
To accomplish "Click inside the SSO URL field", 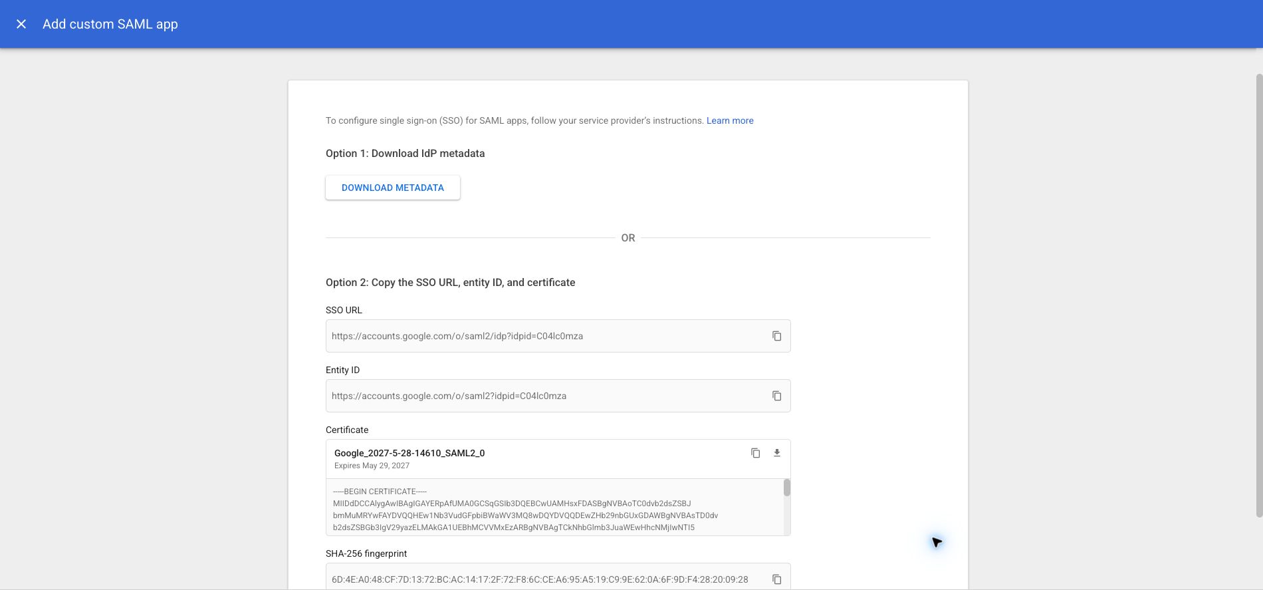I will point(558,336).
